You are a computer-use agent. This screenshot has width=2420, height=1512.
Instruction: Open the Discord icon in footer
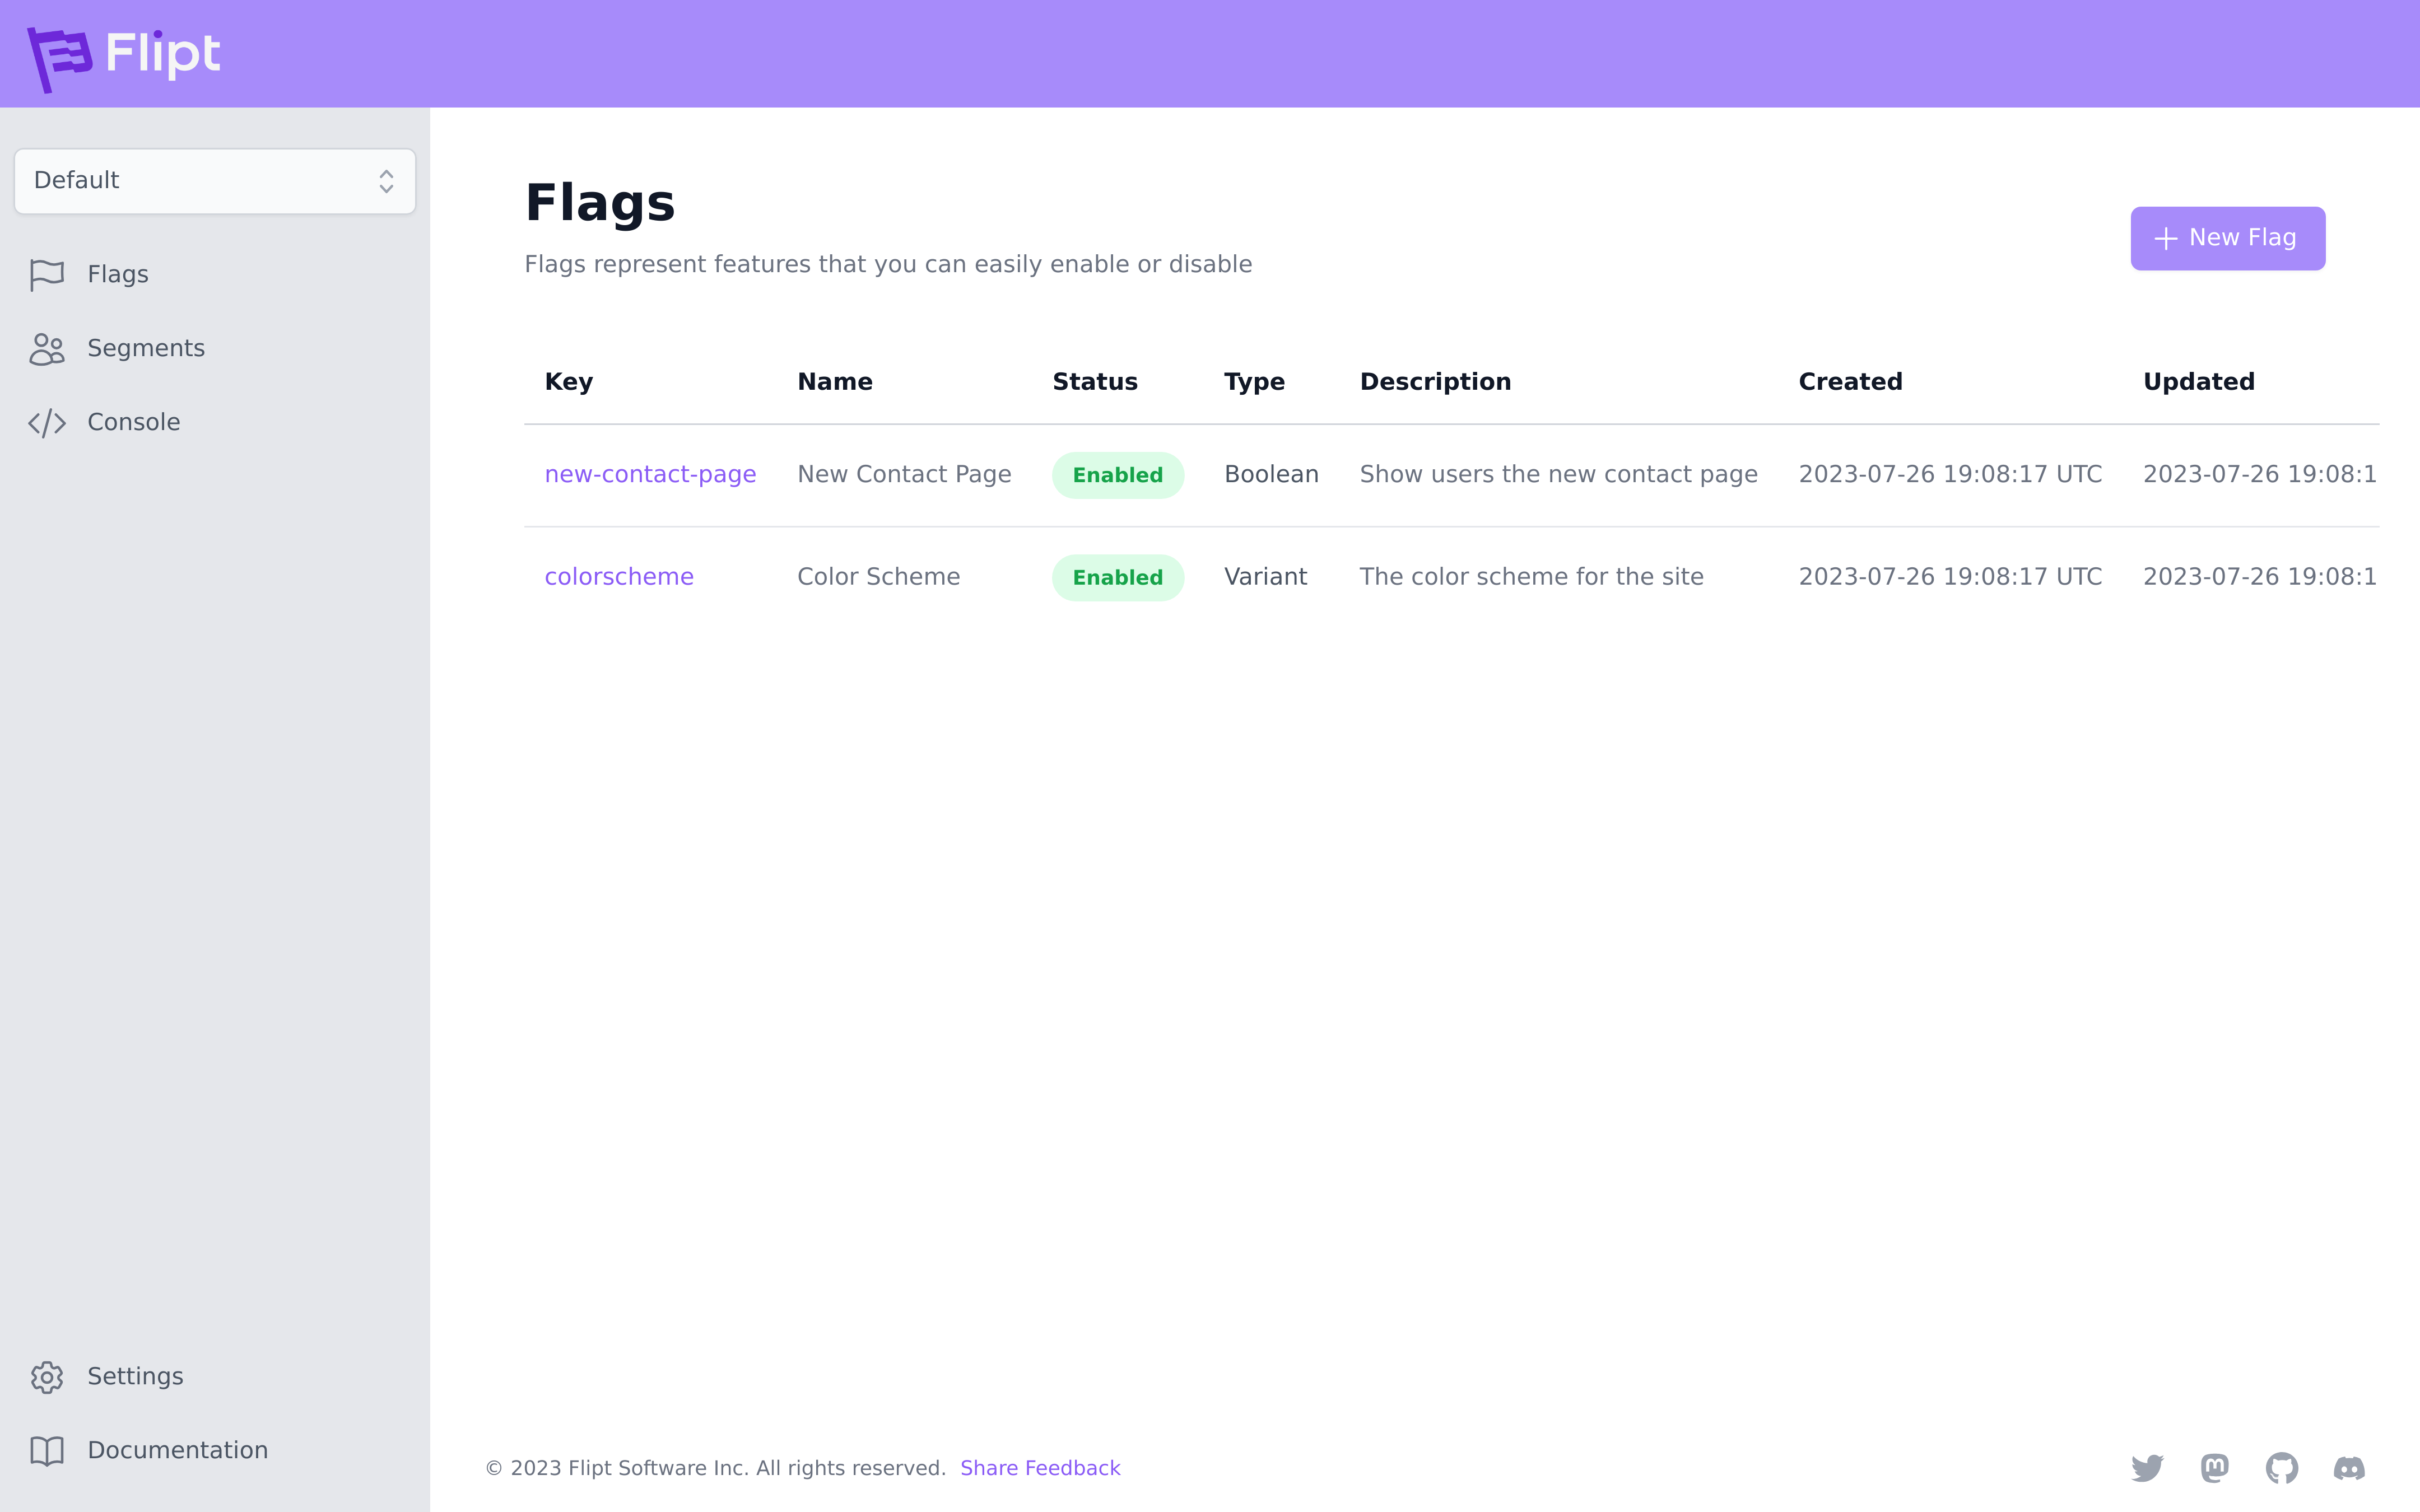click(x=2349, y=1468)
